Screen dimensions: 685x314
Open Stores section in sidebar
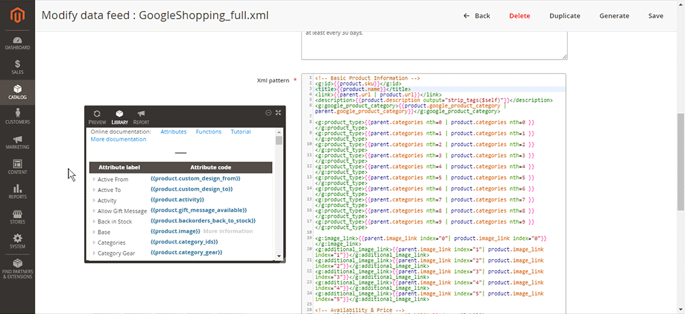[x=17, y=217]
